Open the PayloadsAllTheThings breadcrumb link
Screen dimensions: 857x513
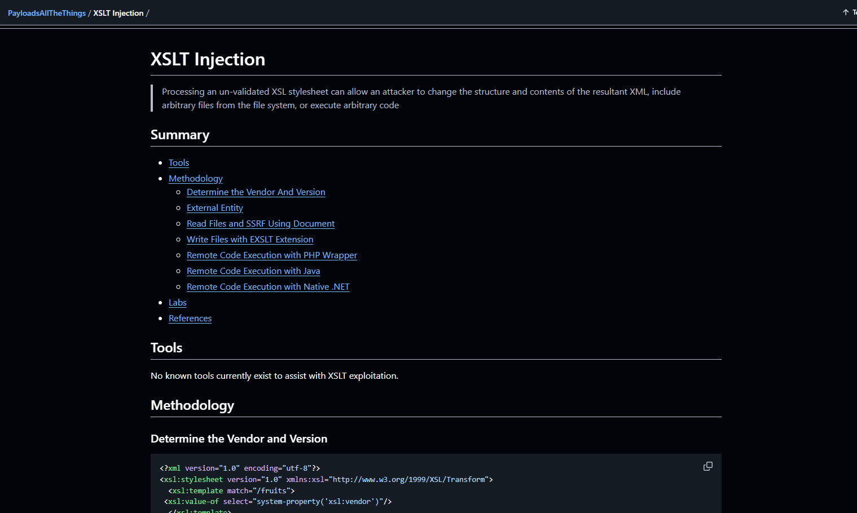(46, 12)
